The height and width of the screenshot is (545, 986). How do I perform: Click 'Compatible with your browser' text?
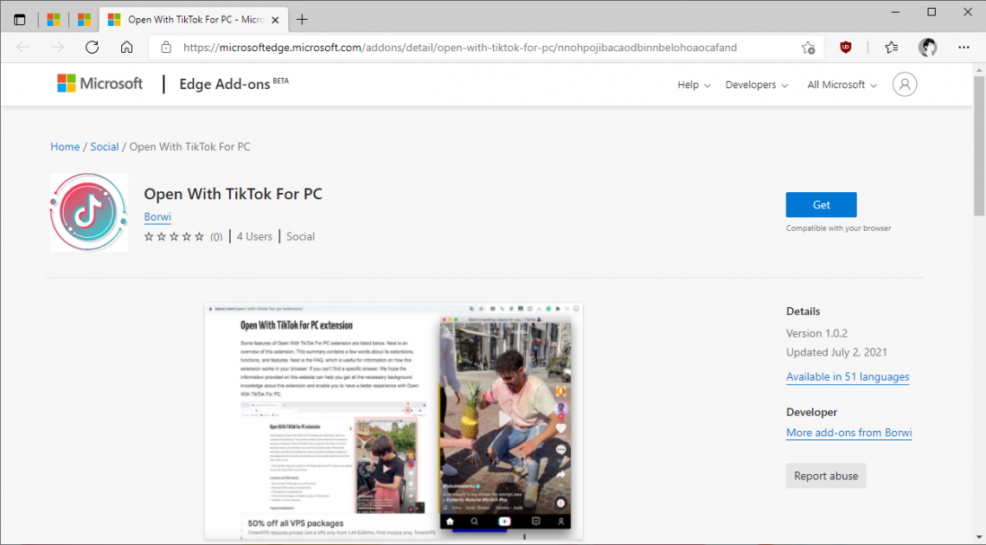click(x=838, y=228)
